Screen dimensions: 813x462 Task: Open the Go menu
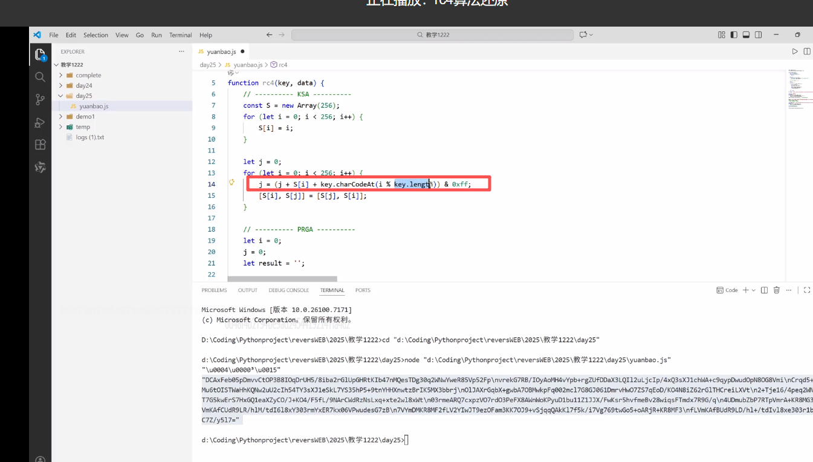tap(140, 35)
